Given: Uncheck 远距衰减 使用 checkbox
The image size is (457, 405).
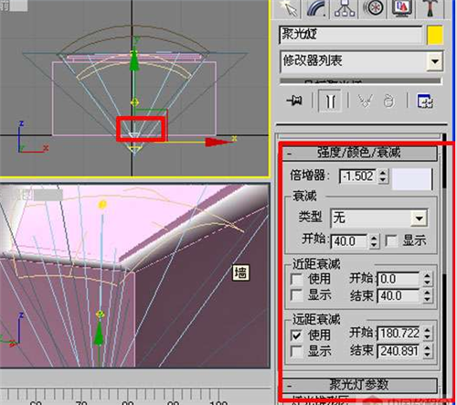Looking at the screenshot, I should [x=297, y=336].
